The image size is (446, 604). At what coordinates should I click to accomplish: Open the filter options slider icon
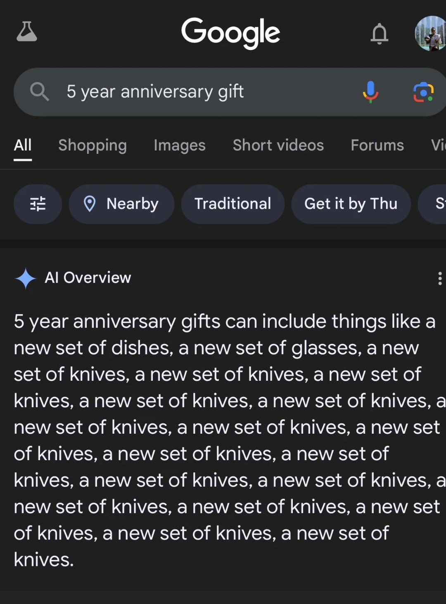[38, 204]
